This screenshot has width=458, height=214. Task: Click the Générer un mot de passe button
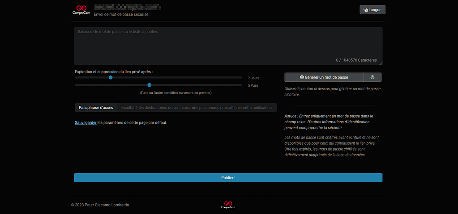[324, 77]
